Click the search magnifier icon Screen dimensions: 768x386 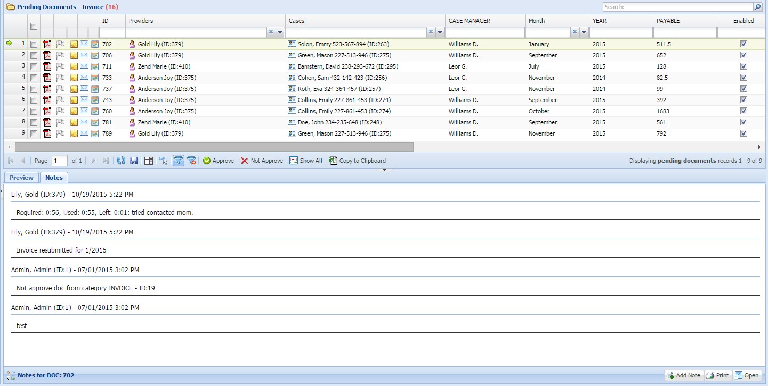757,7
